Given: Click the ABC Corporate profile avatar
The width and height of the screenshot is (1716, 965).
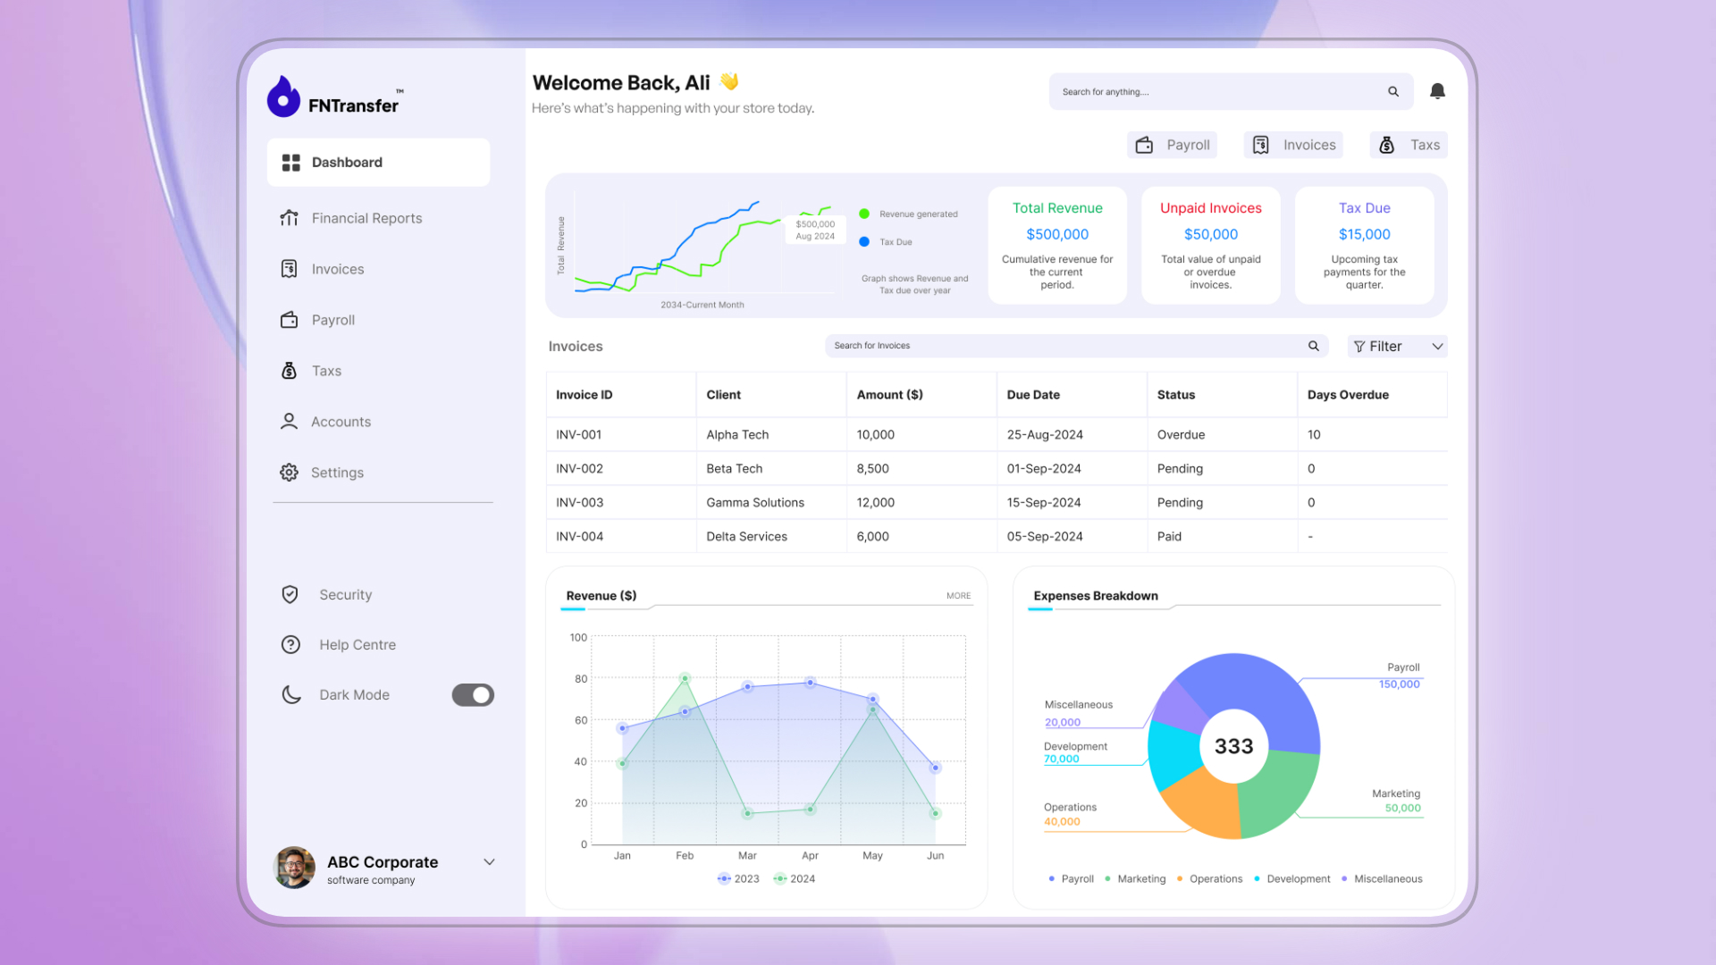Looking at the screenshot, I should 294,868.
